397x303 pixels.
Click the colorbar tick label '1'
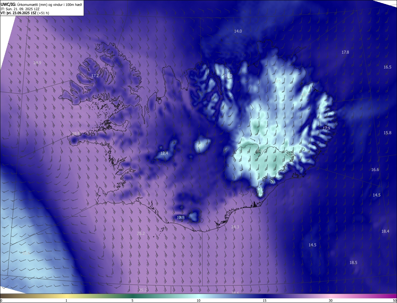coord(66,301)
